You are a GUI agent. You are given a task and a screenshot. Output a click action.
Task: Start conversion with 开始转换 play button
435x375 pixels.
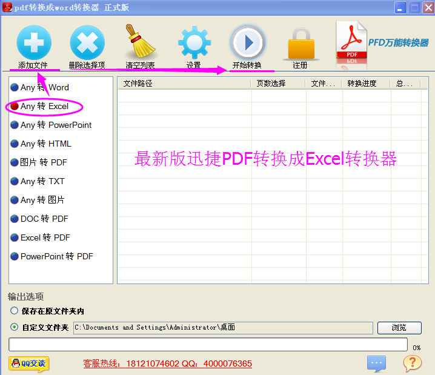click(247, 42)
